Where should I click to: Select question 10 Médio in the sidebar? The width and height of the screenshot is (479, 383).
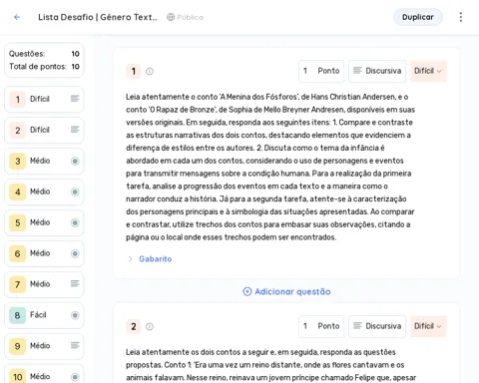(44, 375)
